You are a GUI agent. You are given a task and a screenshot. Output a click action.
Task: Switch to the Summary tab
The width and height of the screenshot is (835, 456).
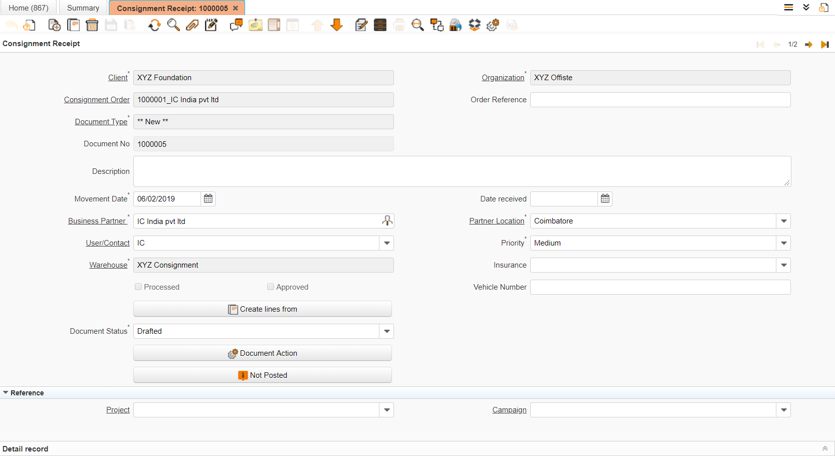click(83, 8)
